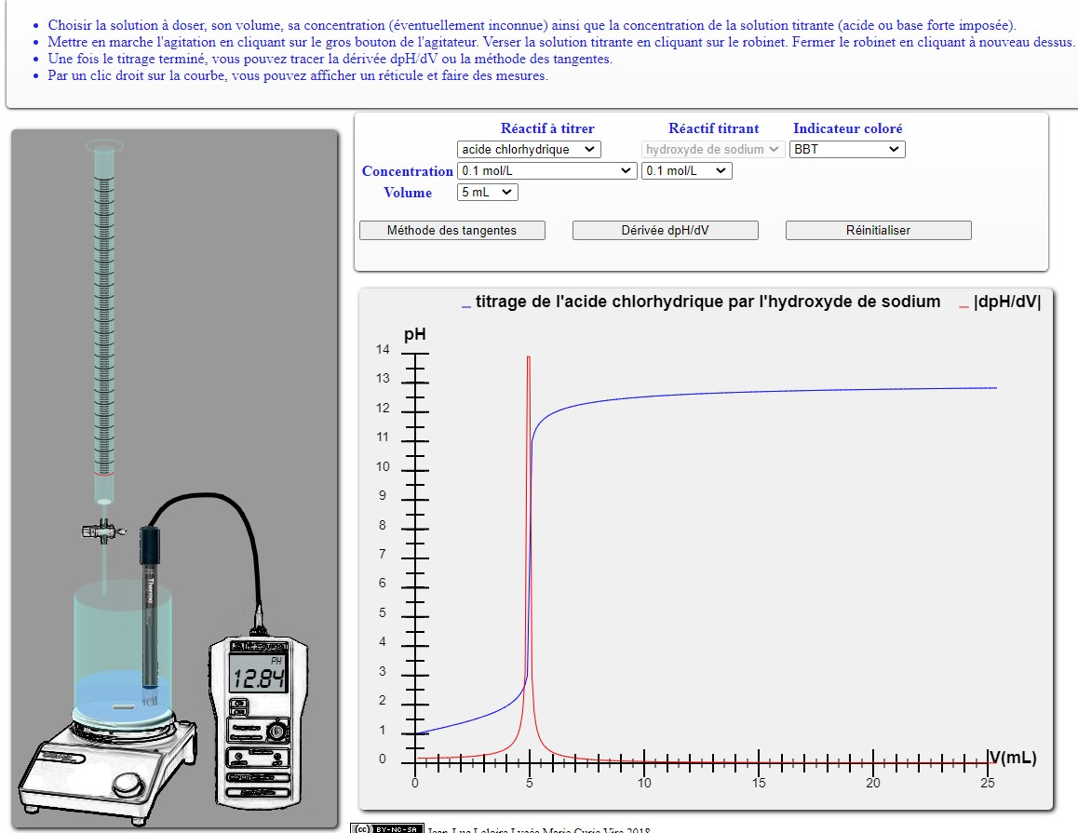
Task: Click the Dérivée dpH/dV button
Action: click(665, 230)
